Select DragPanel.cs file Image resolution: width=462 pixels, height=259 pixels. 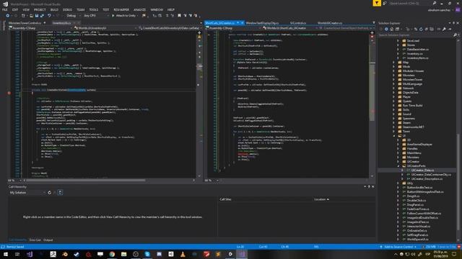tap(415, 204)
